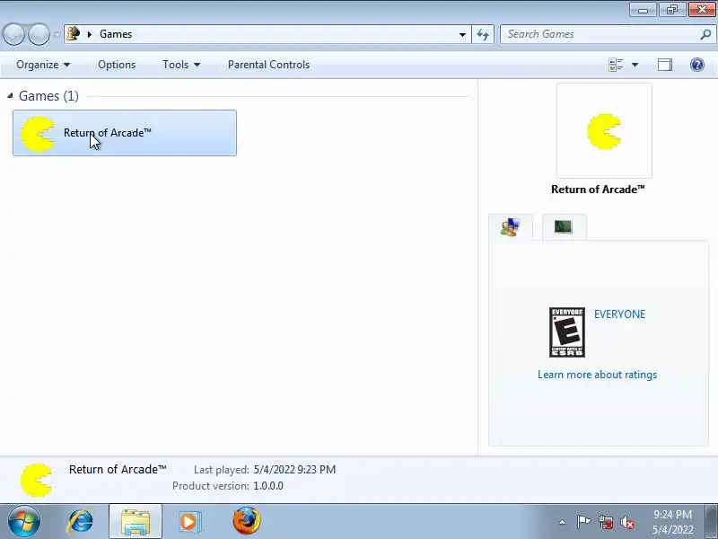
Task: Click the Forward navigation button
Action: click(x=39, y=34)
